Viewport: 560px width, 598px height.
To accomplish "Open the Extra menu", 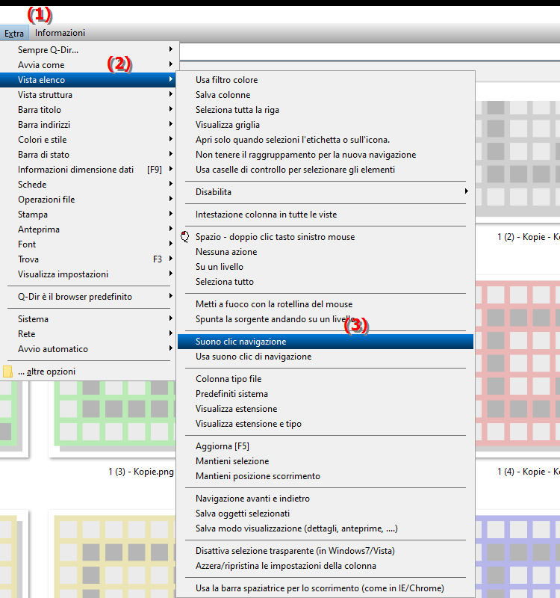I will pyautogui.click(x=14, y=33).
